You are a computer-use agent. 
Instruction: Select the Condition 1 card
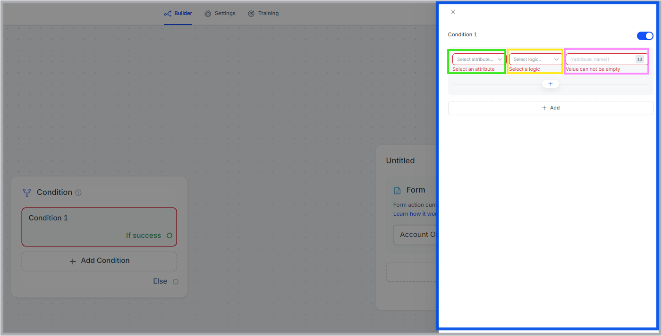pos(99,227)
